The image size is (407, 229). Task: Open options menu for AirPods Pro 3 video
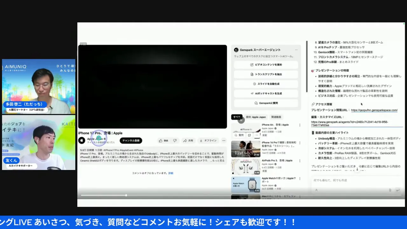point(300,161)
